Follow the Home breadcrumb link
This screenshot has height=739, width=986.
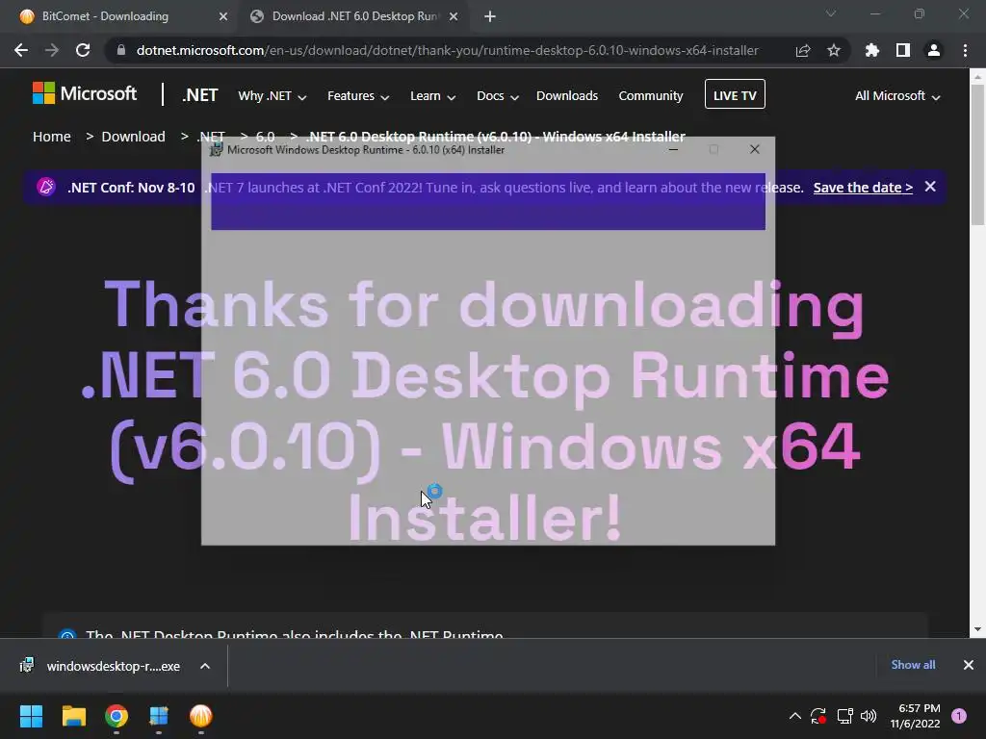pyautogui.click(x=52, y=137)
